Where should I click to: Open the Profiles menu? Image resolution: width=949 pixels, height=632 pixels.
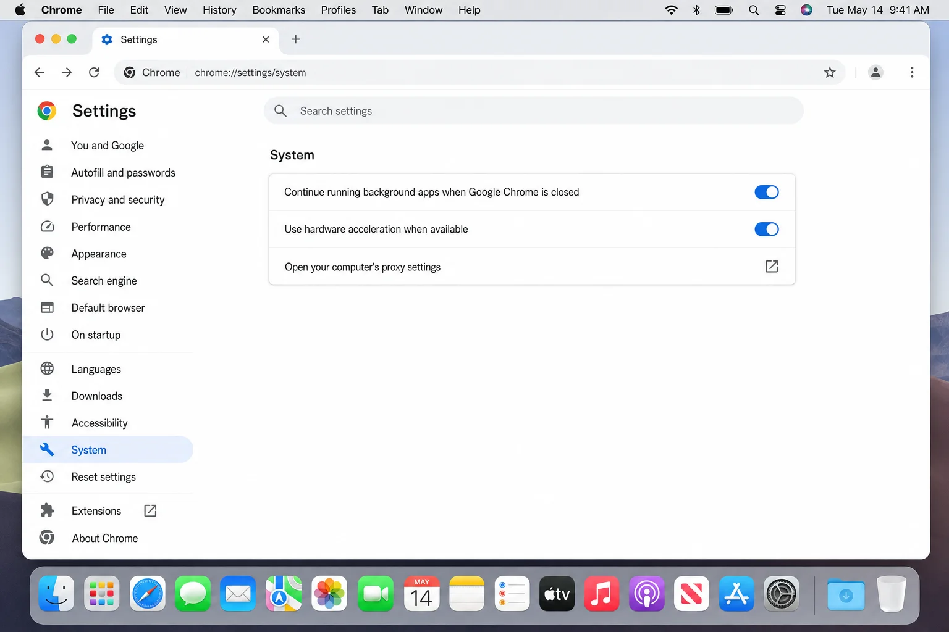tap(339, 10)
